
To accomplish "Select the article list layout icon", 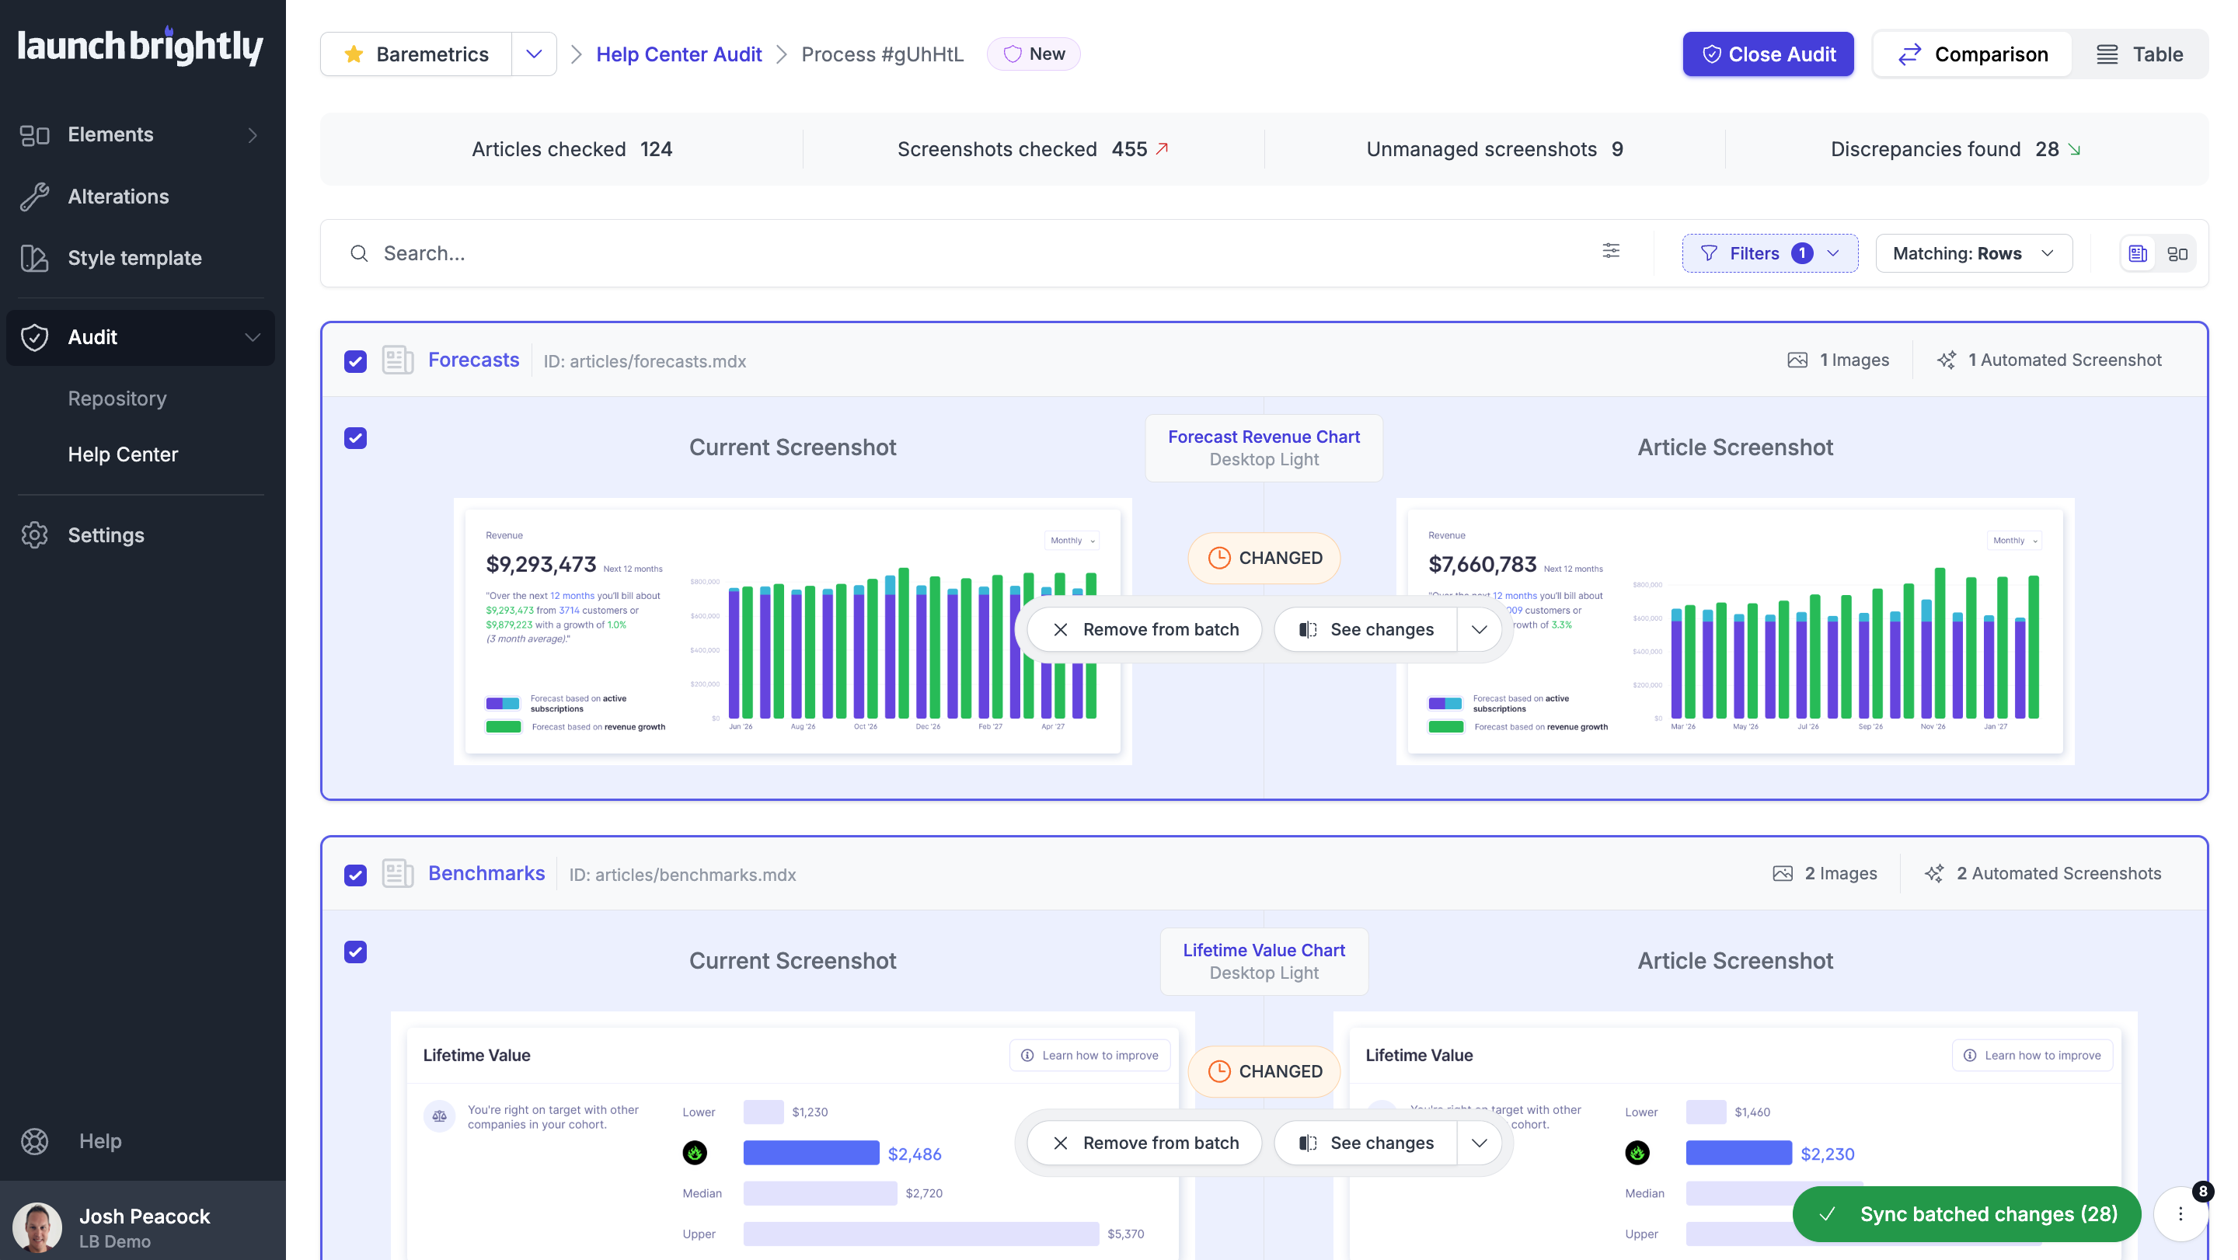I will [2138, 253].
